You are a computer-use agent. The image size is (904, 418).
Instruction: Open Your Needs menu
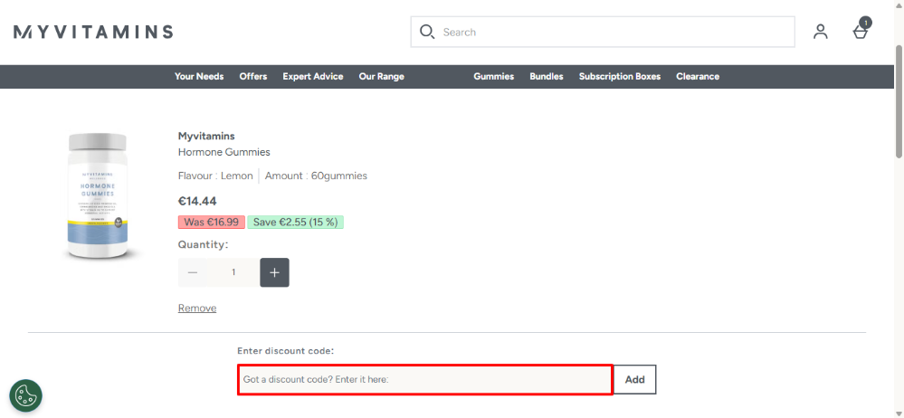(x=199, y=76)
